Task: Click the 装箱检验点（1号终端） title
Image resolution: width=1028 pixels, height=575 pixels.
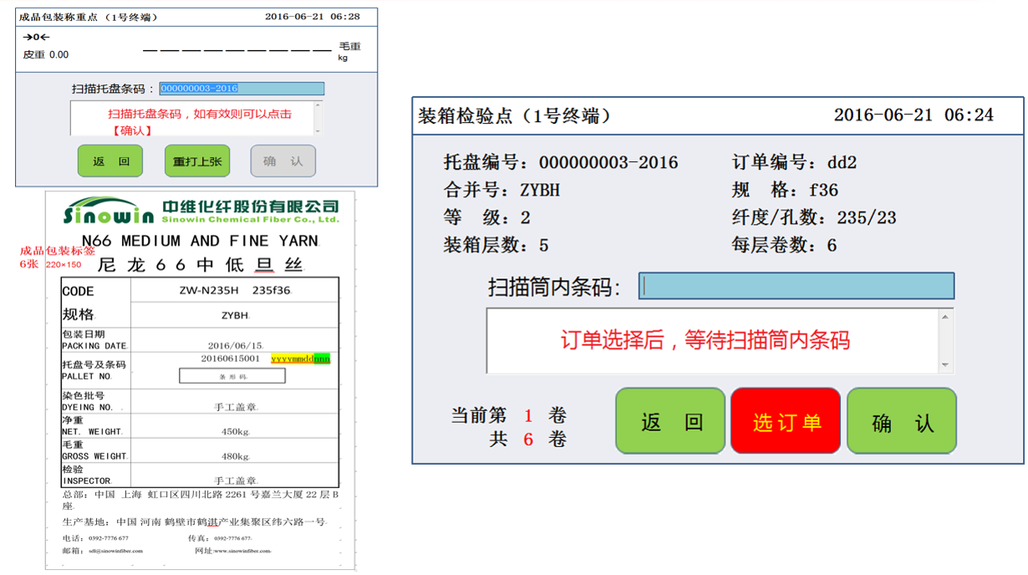Action: pos(514,115)
